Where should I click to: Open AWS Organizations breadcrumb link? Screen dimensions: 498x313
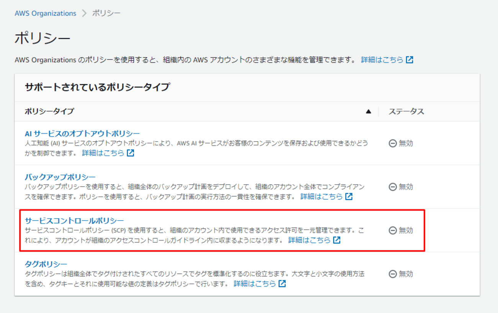point(46,13)
